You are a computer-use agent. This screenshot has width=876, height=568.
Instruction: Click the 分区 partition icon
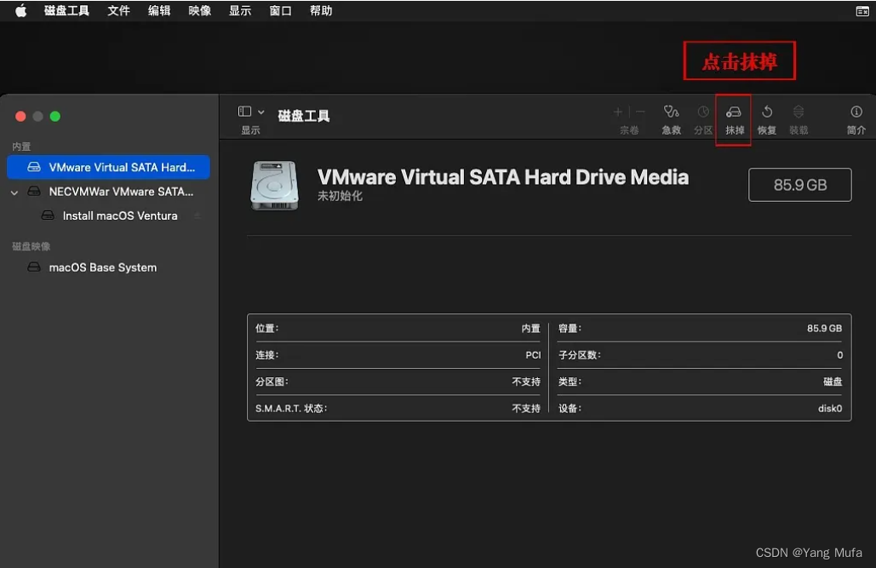[x=703, y=112]
